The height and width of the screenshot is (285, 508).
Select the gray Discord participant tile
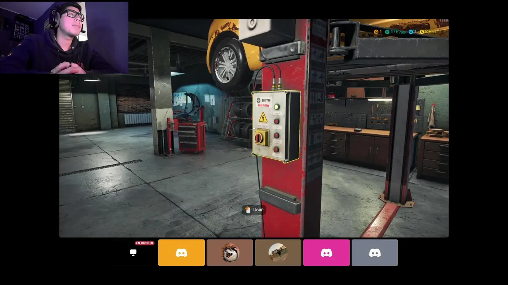coord(375,253)
